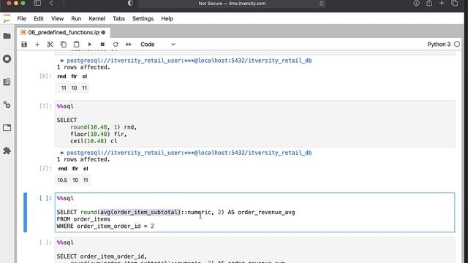The width and height of the screenshot is (468, 263).
Task: Restart kernel and run all cells
Action: click(x=129, y=45)
